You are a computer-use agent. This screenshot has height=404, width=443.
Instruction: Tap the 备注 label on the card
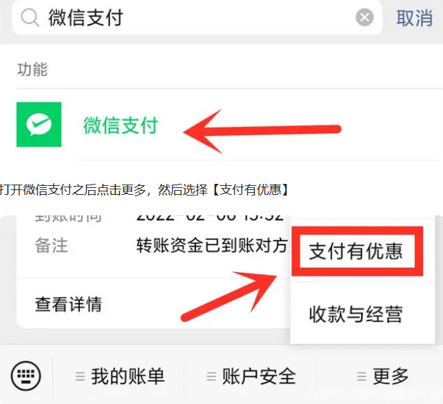click(51, 245)
